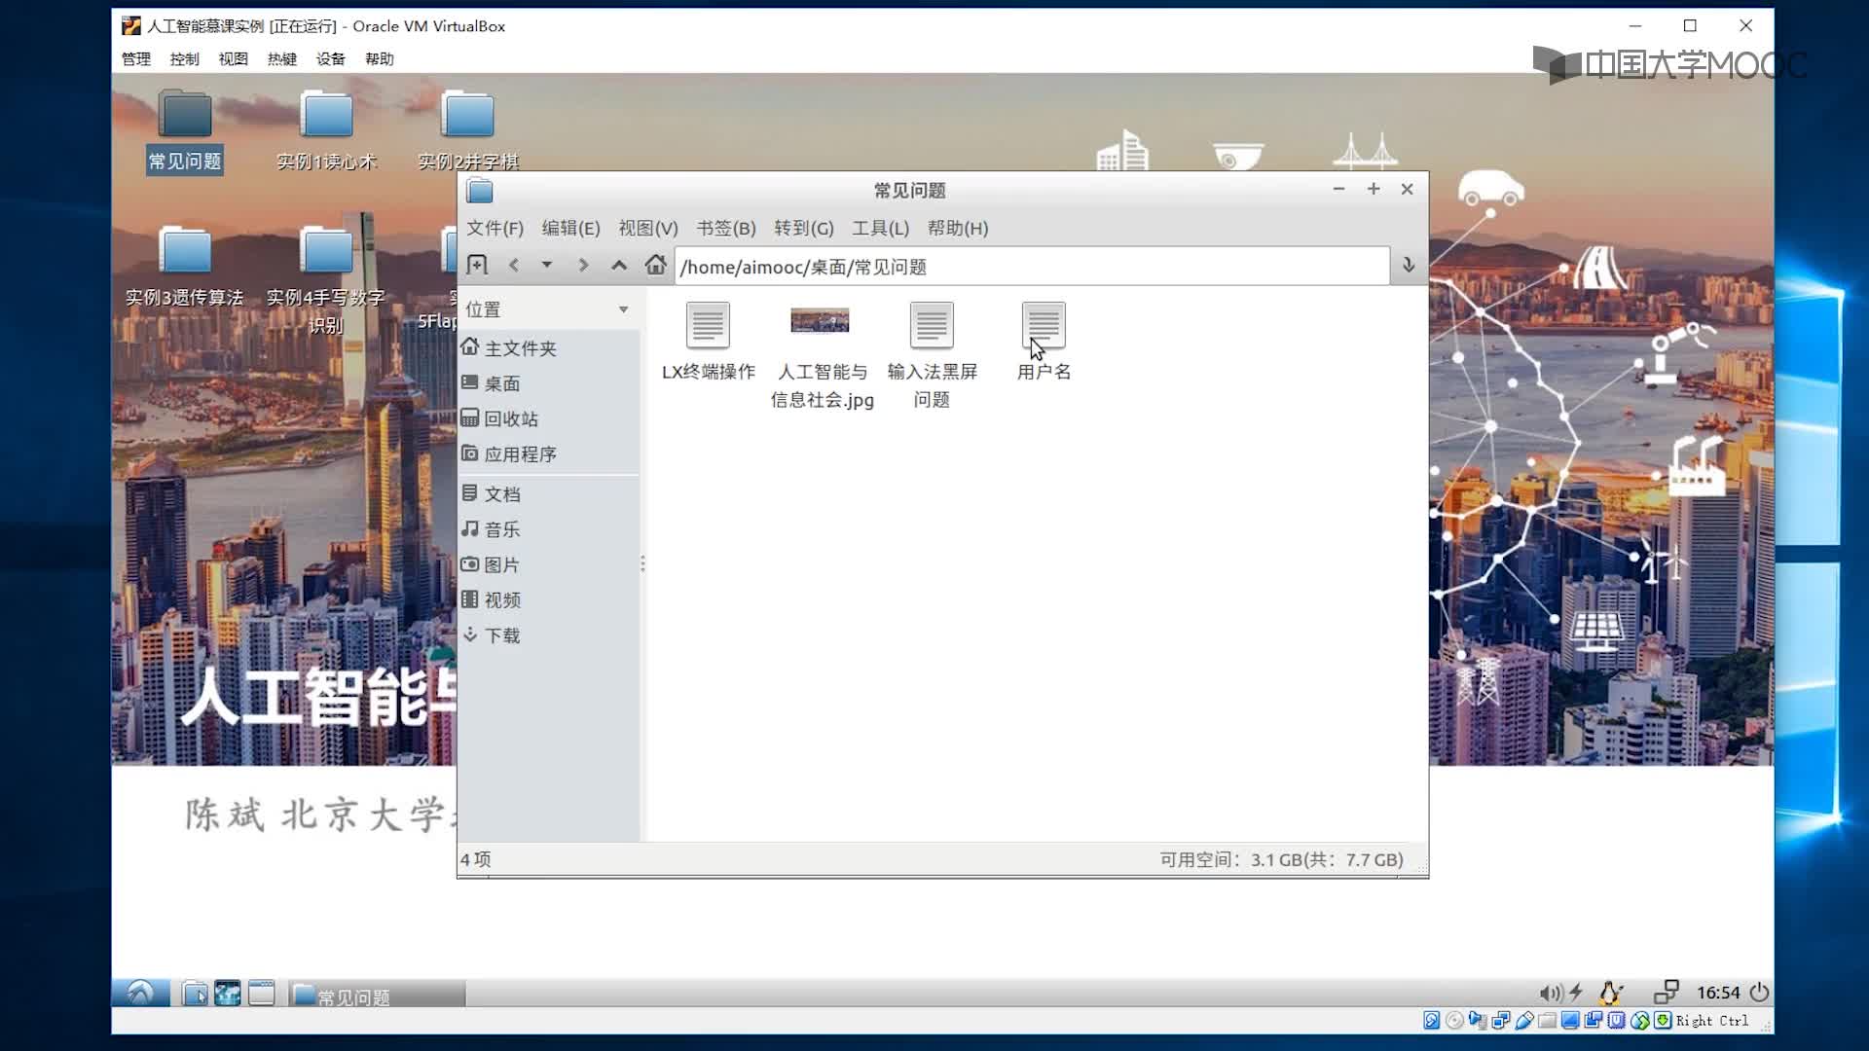
Task: Click the VirtualBox hard disk status icon
Action: tap(1431, 1021)
